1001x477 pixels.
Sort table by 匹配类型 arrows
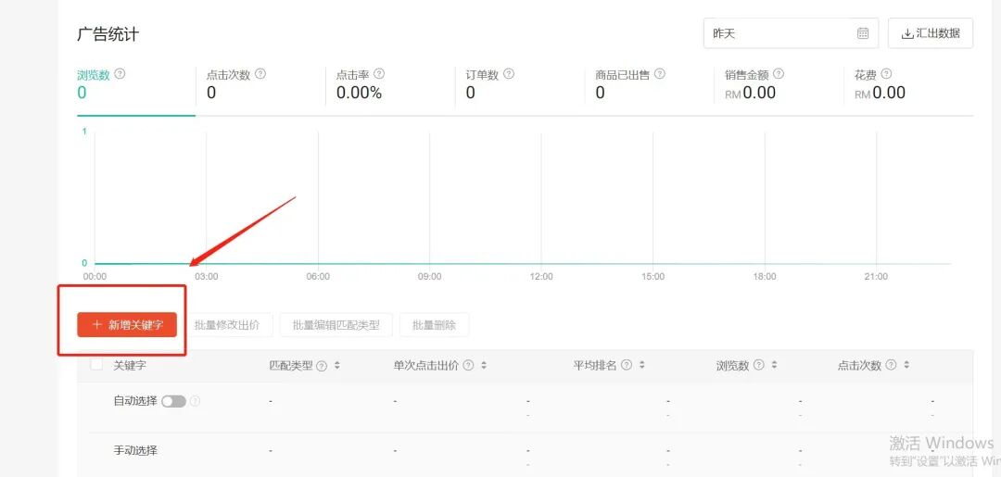pyautogui.click(x=337, y=366)
